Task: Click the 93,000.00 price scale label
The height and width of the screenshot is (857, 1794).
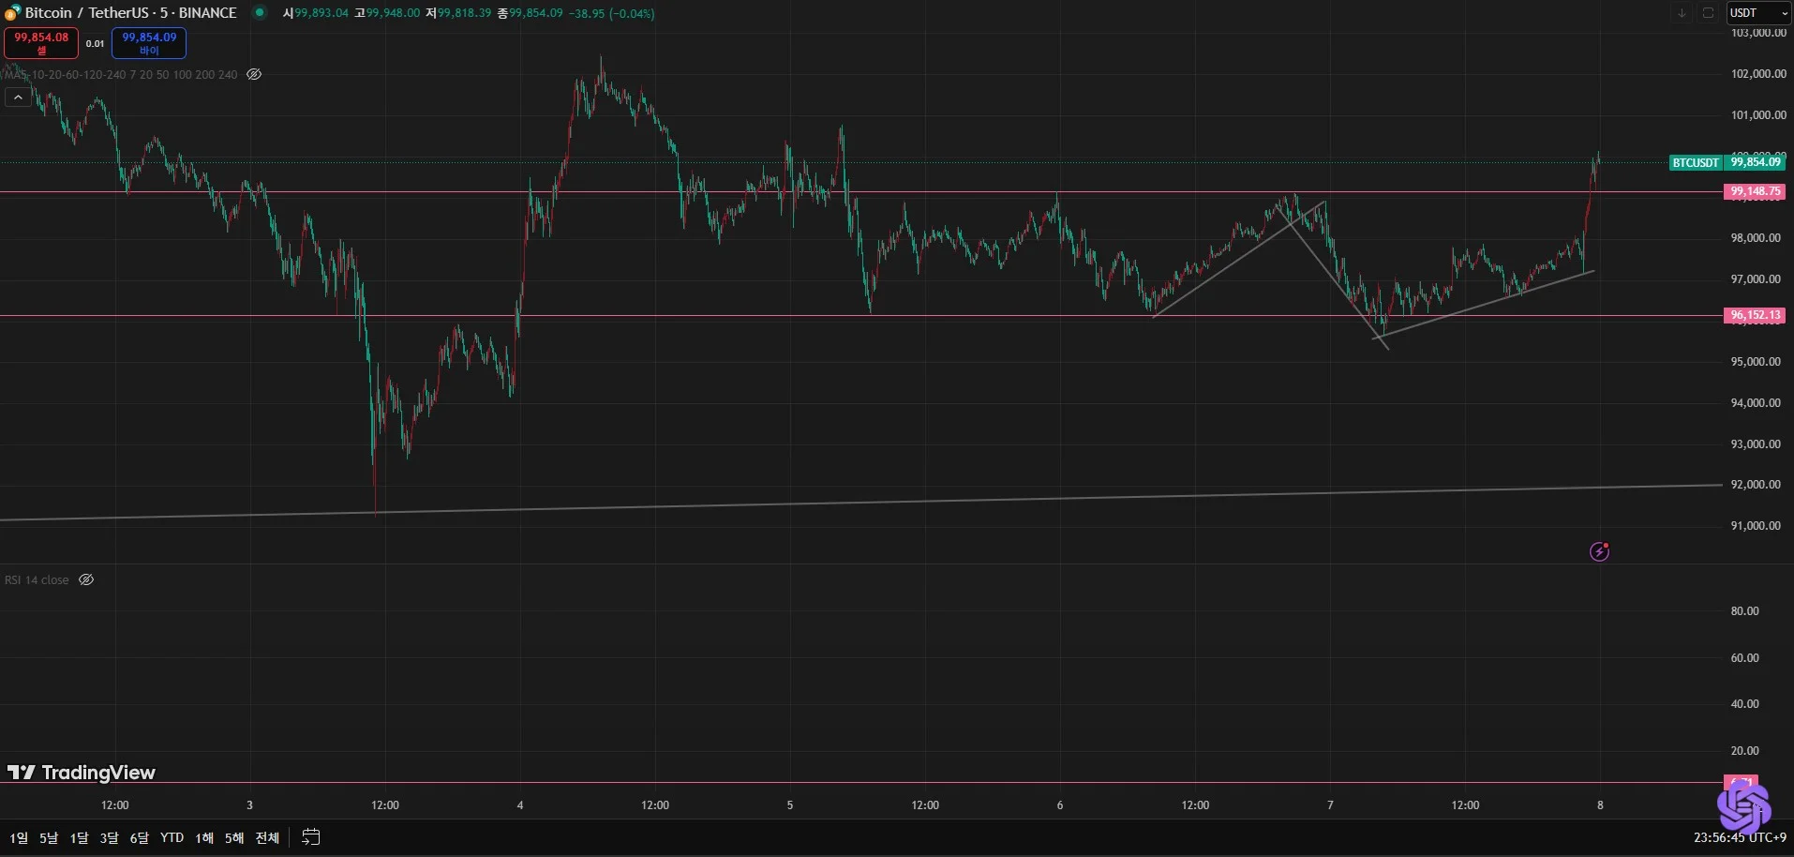Action: [x=1756, y=444]
